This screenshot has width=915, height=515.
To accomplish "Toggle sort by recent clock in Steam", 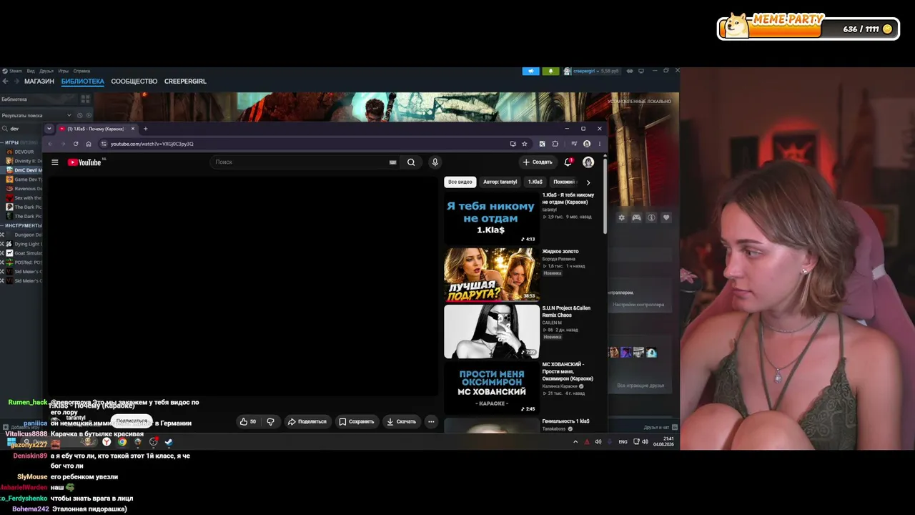I will pos(79,115).
